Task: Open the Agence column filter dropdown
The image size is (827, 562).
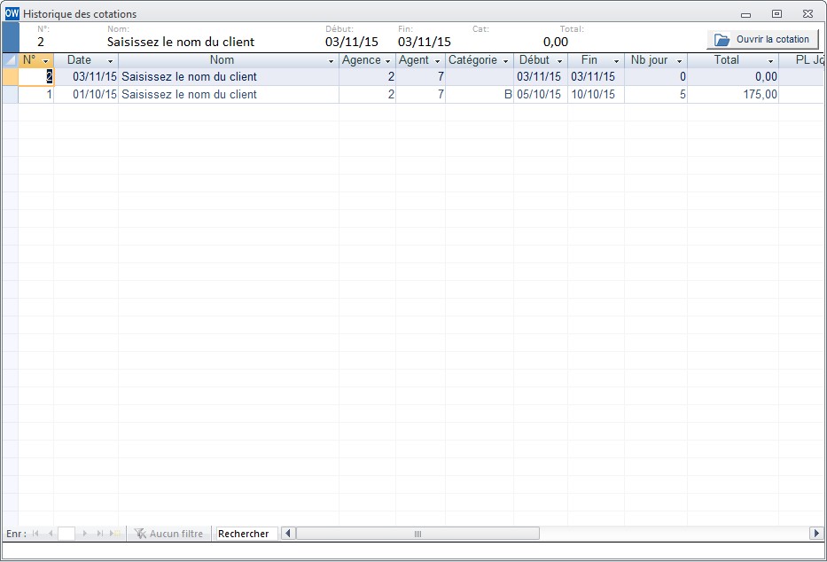Action: (388, 61)
